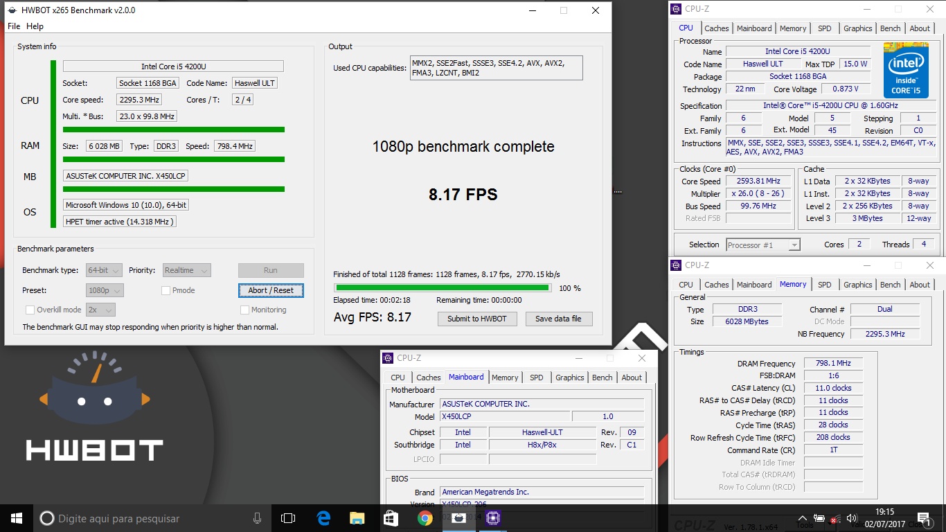
Task: Click the Intel Core i5 logo in CPU-Z
Action: click(906, 71)
